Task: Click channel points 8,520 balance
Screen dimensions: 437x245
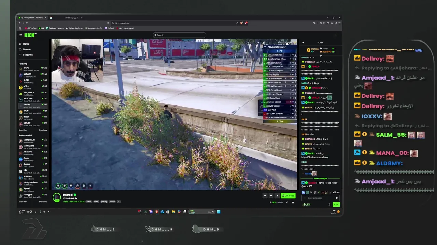Action: (x=307, y=205)
